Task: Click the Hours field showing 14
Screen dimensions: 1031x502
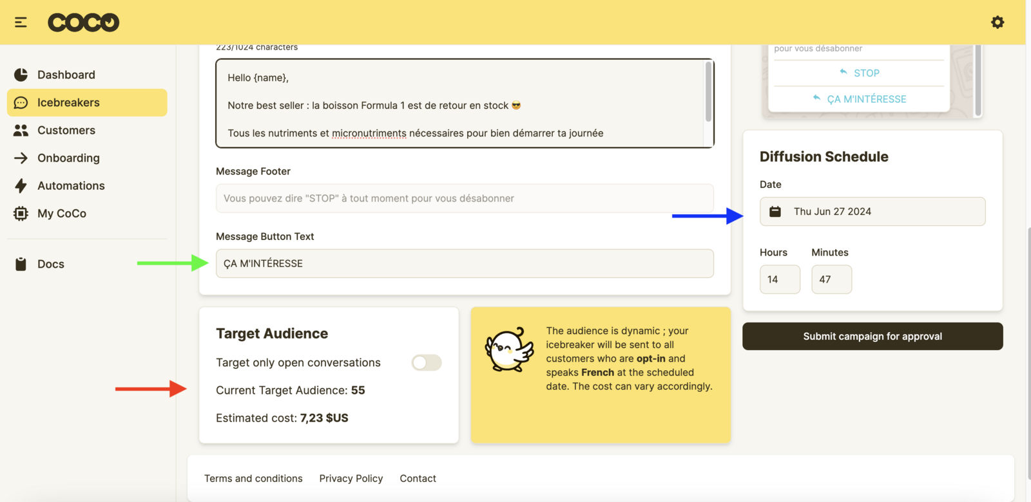Action: [780, 280]
